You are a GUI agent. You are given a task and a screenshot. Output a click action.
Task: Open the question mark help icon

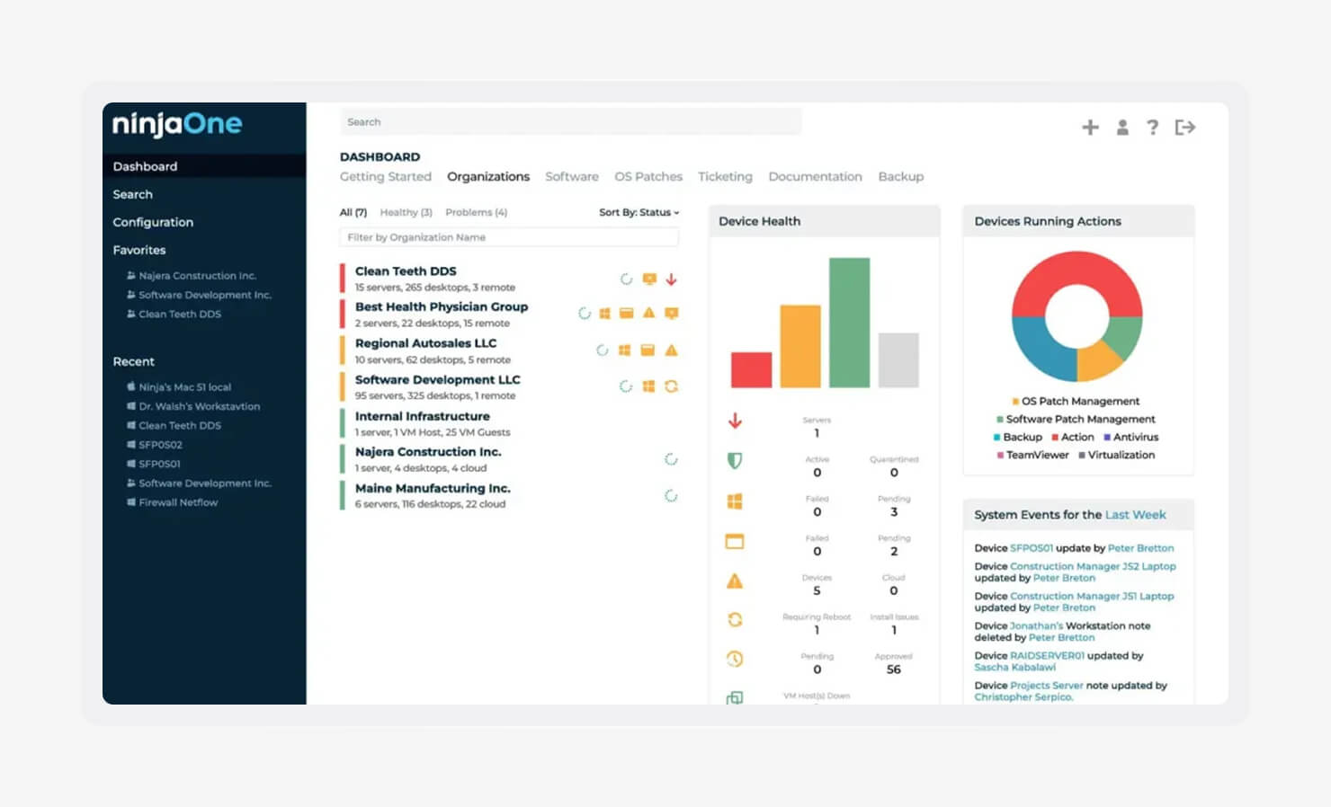(1152, 128)
